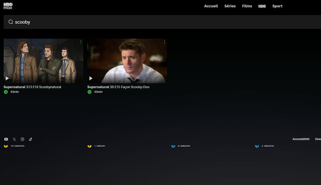Open the Supernatural S13 E16 Scoobynatural title

point(32,87)
